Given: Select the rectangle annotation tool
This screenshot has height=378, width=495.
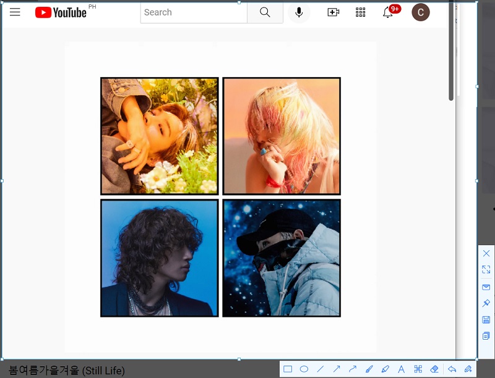Looking at the screenshot, I should (x=288, y=369).
